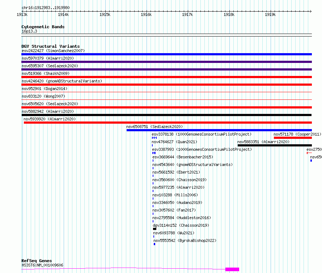The height and width of the screenshot is (273, 322).
Task: Click nsv952901 (Dogan2014) label
Action: click(45, 89)
